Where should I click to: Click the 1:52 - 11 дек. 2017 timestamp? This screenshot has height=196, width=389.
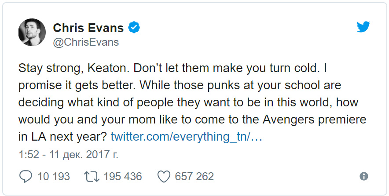(68, 155)
